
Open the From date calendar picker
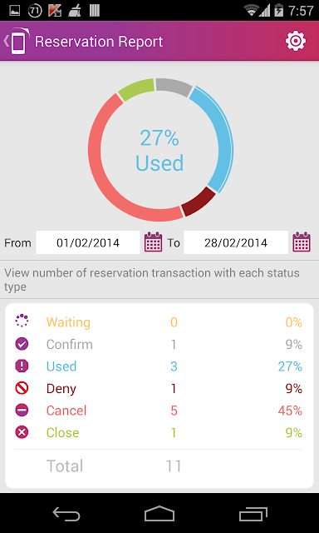coord(153,242)
